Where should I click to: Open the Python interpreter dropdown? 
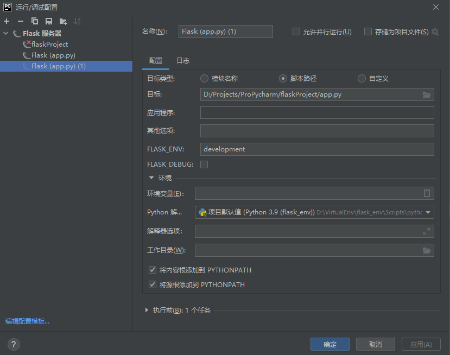pos(428,212)
